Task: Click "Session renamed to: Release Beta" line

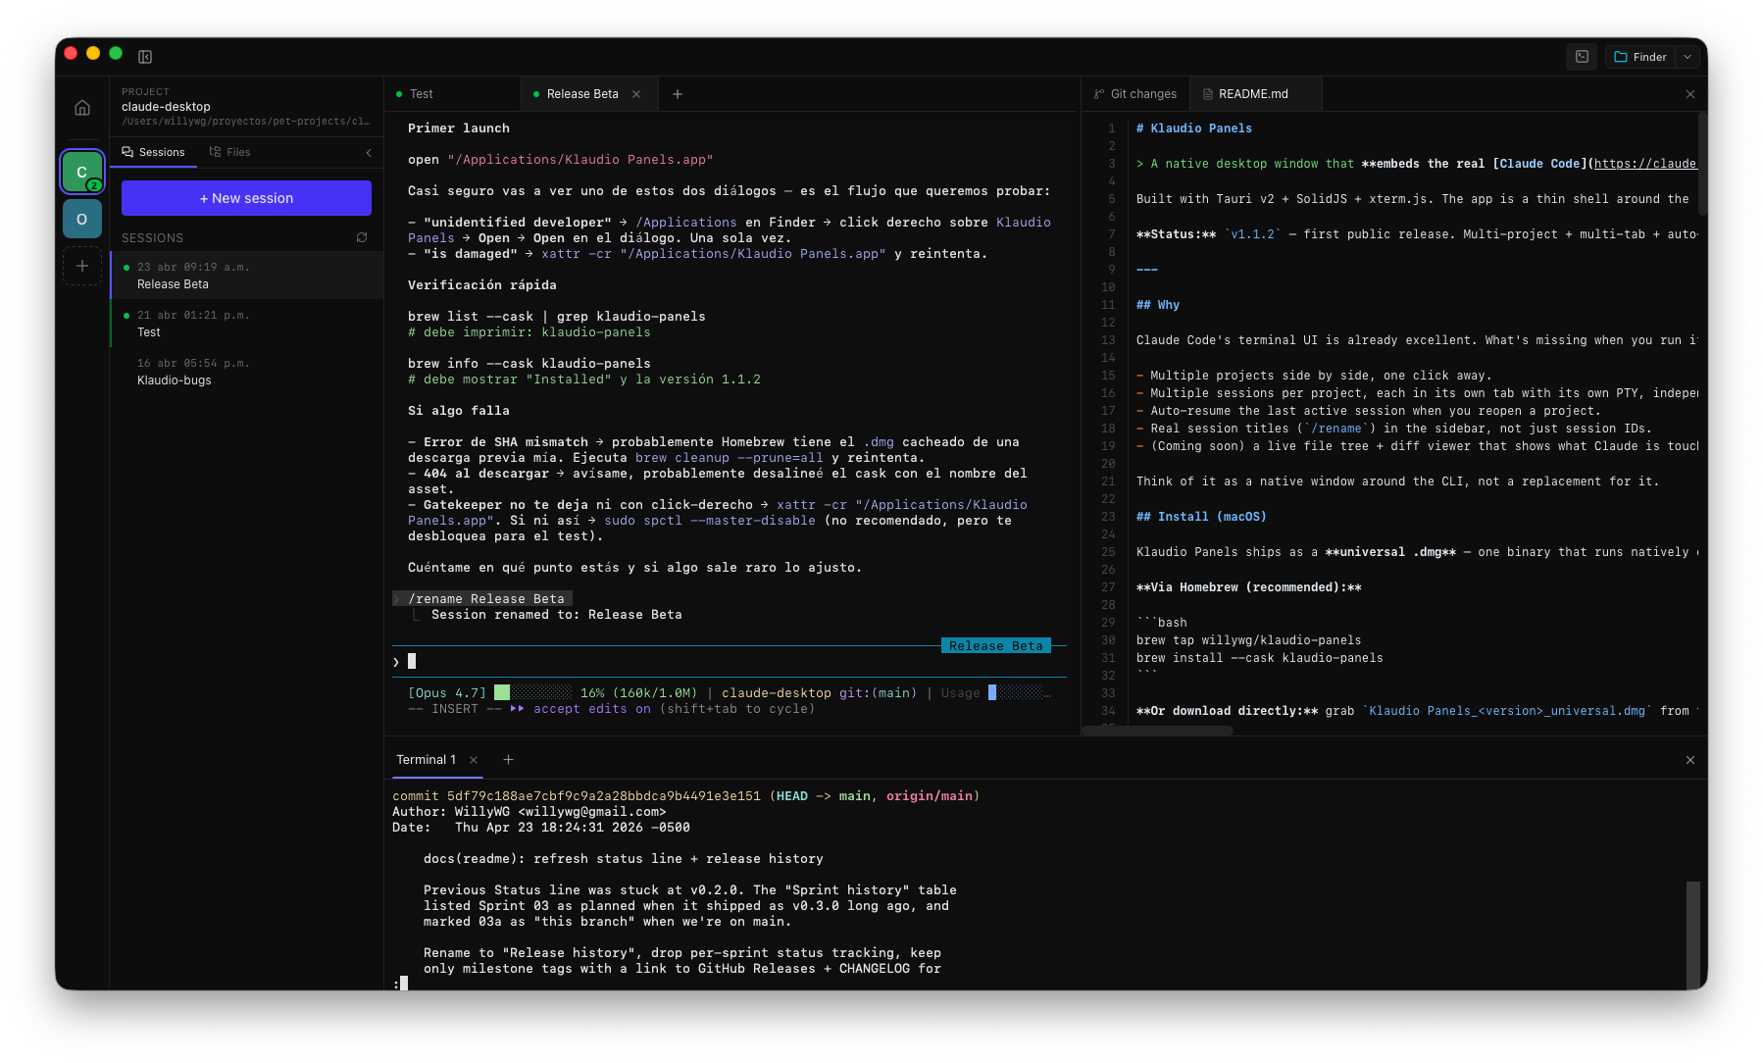Action: (x=557, y=615)
